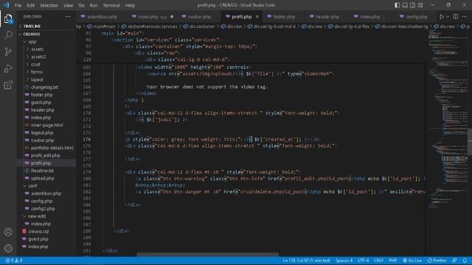Change language mode PHP in status bar
The image size is (472, 265).
click(x=392, y=261)
